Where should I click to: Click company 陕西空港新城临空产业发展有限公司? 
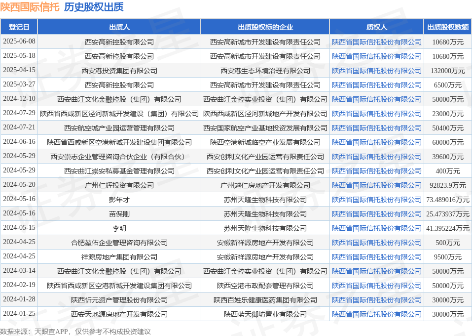[x=265, y=142]
